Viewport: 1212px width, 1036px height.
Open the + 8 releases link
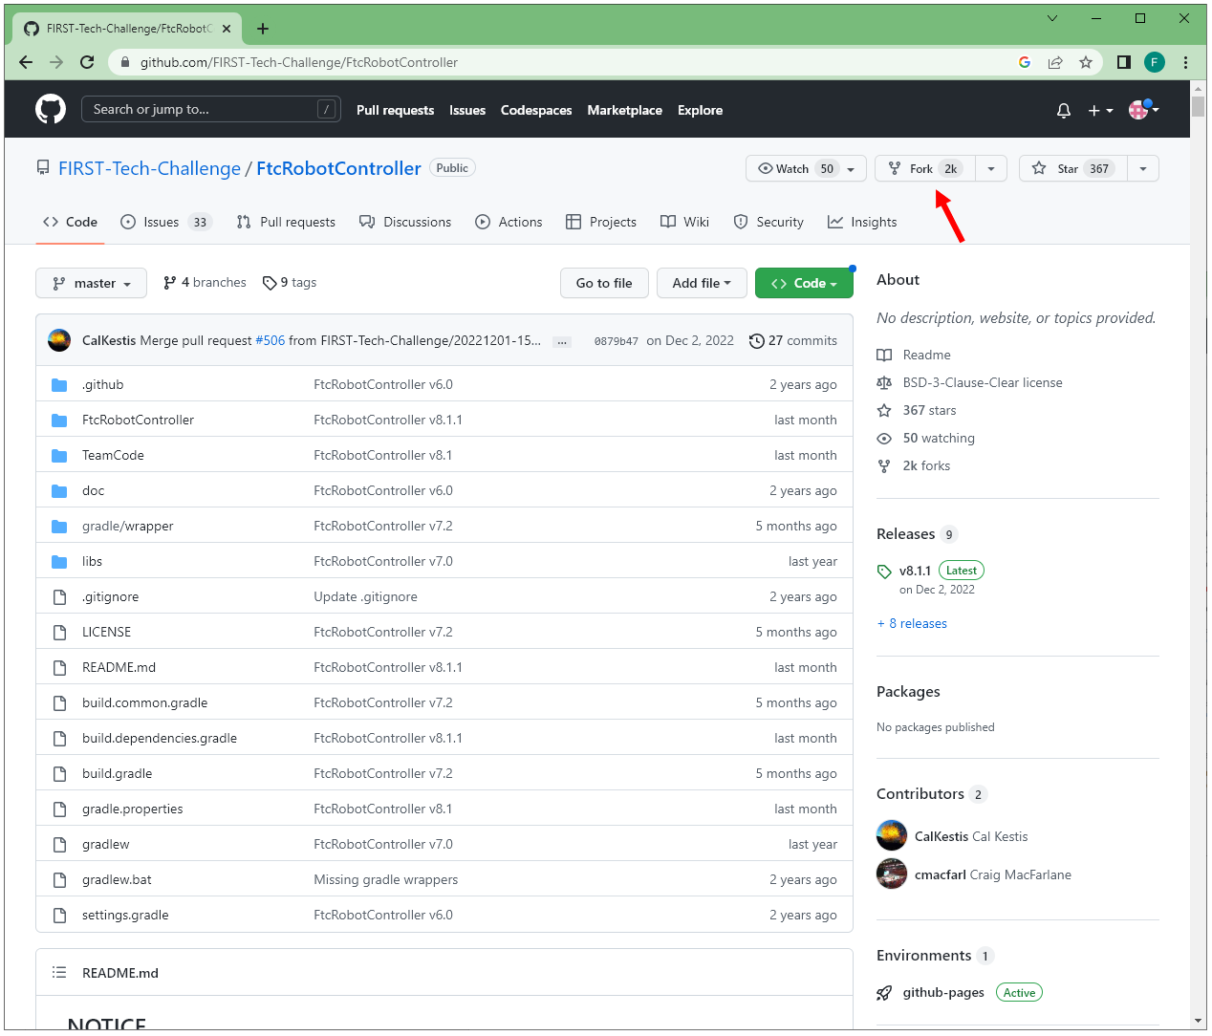(x=912, y=623)
